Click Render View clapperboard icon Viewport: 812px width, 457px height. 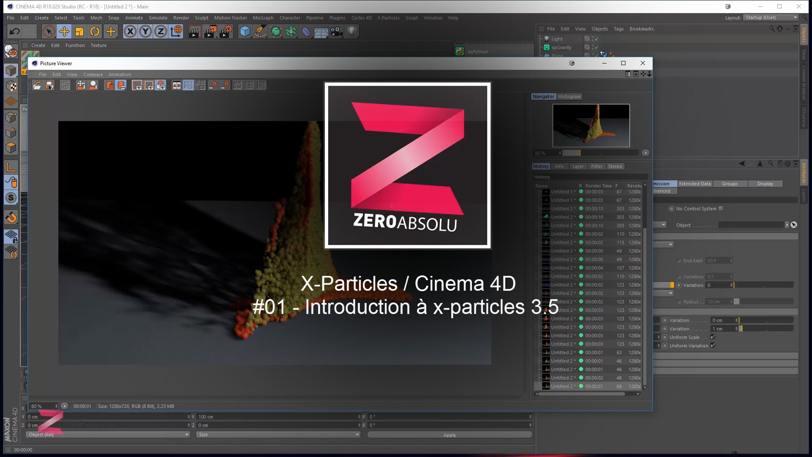195,31
